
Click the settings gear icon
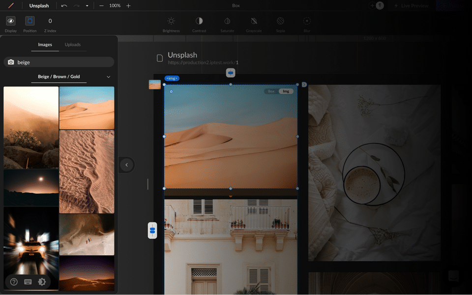pos(42,282)
